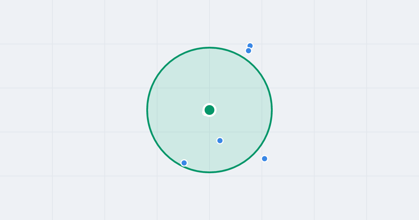The height and width of the screenshot is (220, 419).
Task: Pick the lone blue dot outside the circle's lower right
Action: click(x=265, y=159)
